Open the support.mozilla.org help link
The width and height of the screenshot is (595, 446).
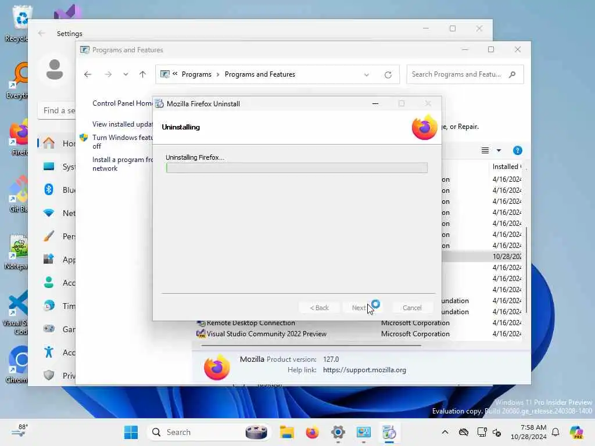click(x=364, y=370)
